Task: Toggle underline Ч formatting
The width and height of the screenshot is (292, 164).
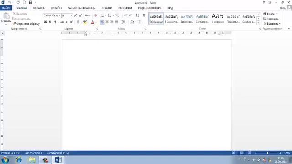Action: coord(55,22)
